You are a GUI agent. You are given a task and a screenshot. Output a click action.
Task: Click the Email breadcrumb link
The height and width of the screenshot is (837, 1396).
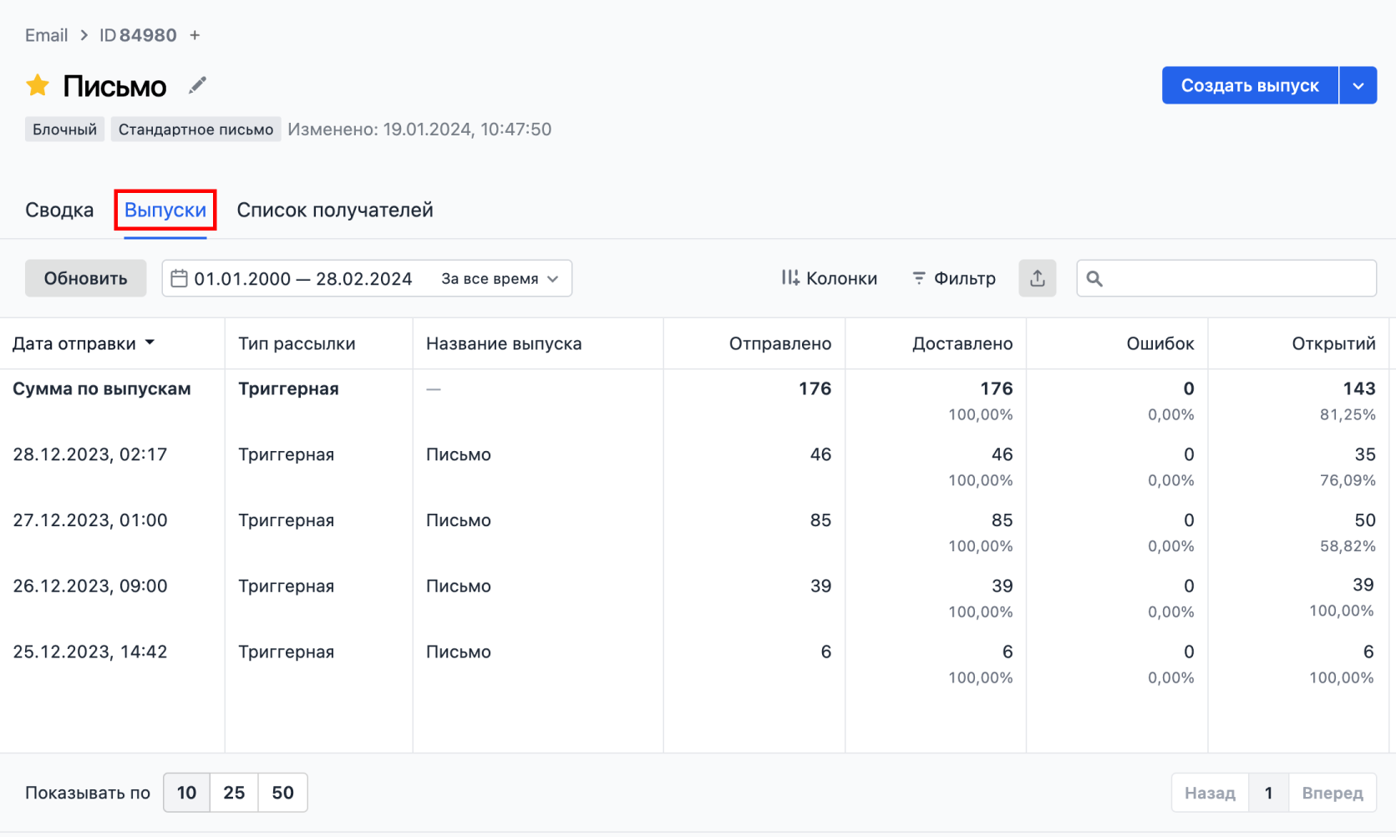pyautogui.click(x=46, y=35)
